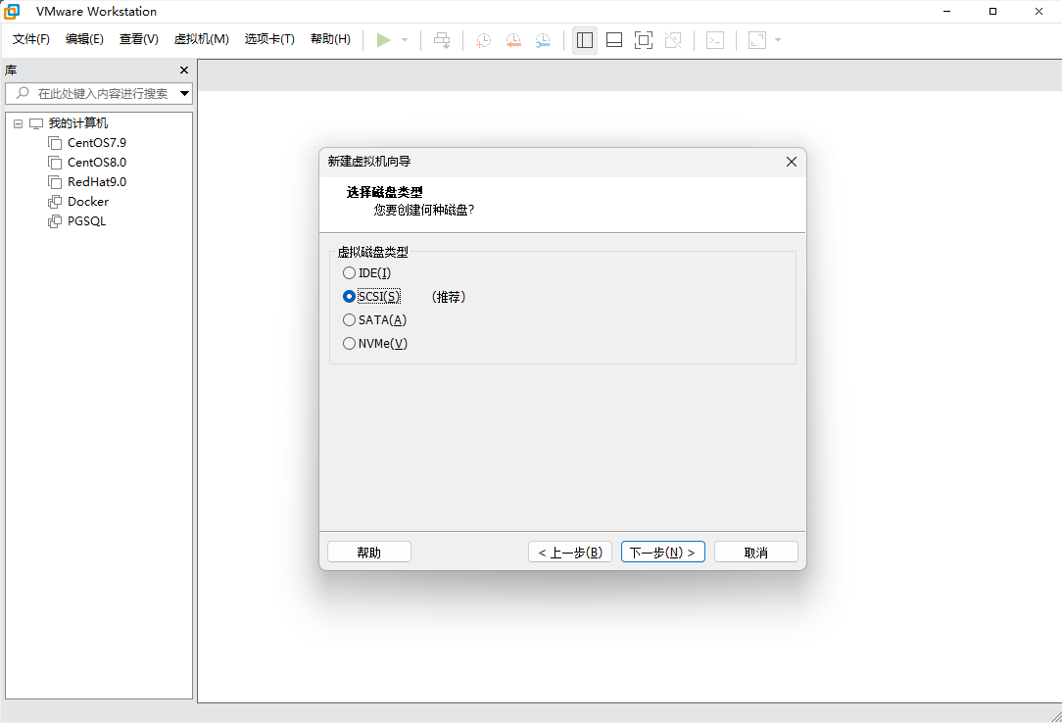Image resolution: width=1062 pixels, height=723 pixels.
Task: Select the RedHat9.0 virtual machine
Action: tap(97, 182)
